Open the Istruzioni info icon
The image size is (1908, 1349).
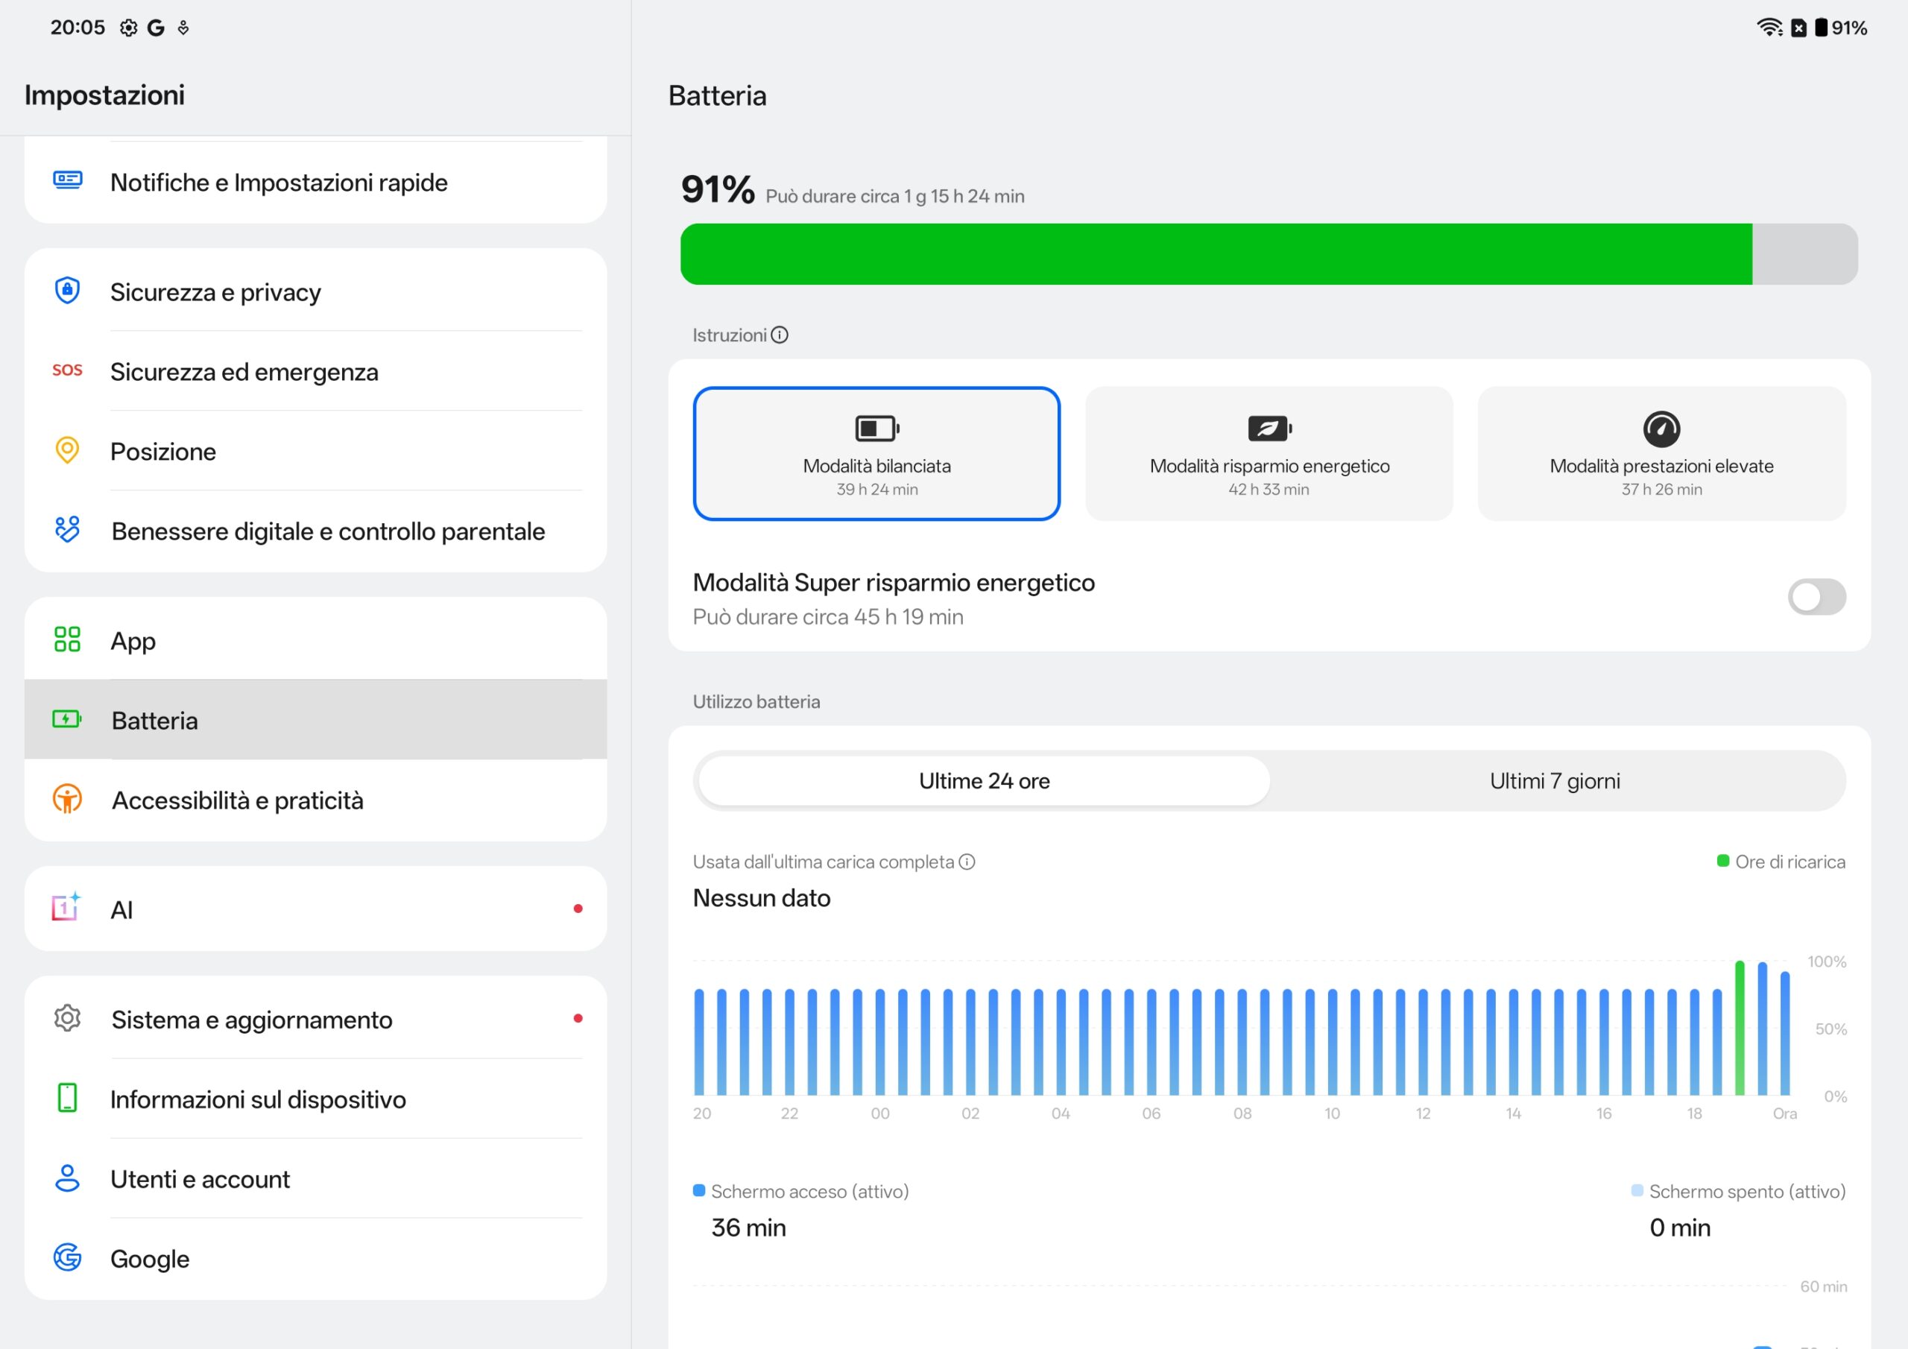pyautogui.click(x=780, y=335)
